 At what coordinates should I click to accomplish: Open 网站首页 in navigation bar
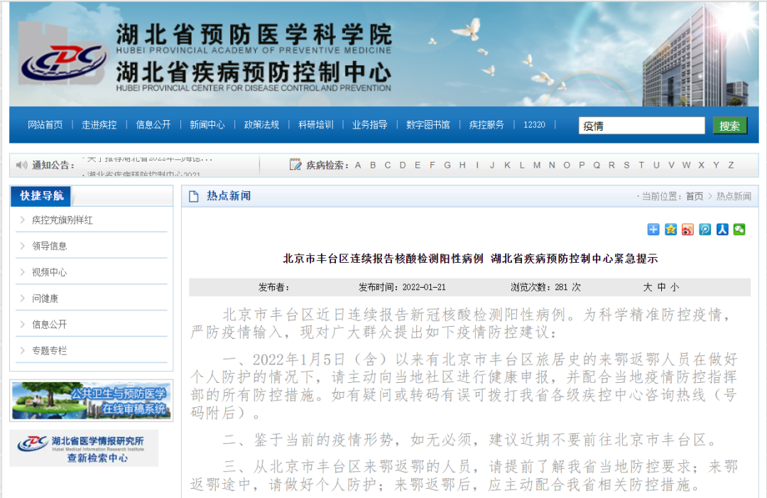pyautogui.click(x=45, y=125)
